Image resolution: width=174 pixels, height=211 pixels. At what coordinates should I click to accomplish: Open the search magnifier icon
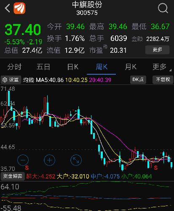[x=163, y=8]
